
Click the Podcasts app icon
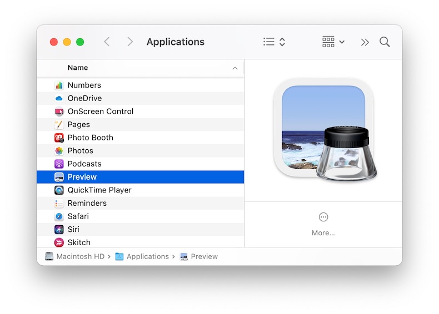point(59,164)
